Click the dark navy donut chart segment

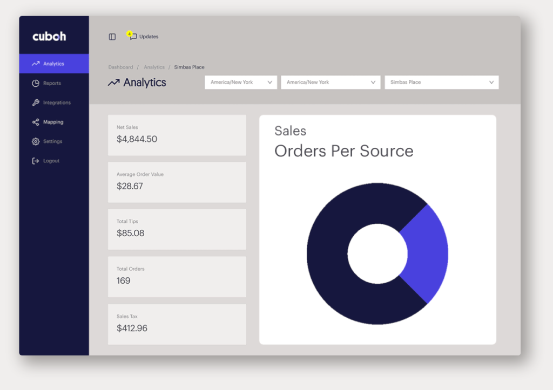329,254
